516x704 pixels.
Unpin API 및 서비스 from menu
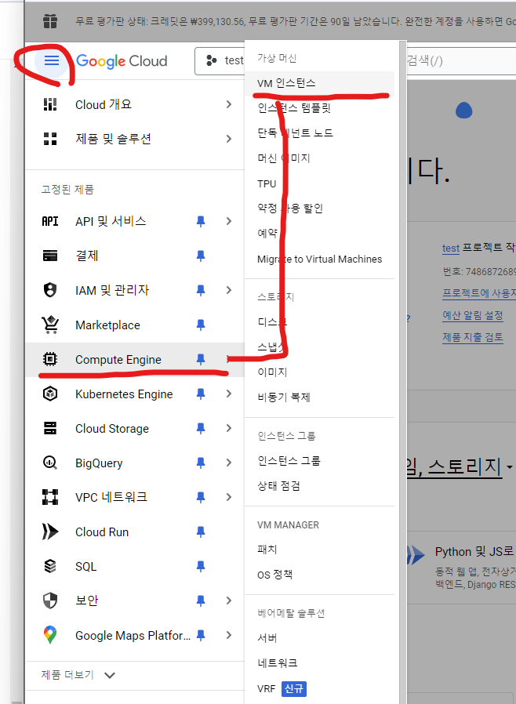[201, 221]
